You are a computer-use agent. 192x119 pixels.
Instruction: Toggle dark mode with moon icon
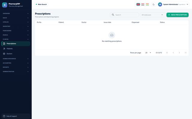tap(154, 5)
